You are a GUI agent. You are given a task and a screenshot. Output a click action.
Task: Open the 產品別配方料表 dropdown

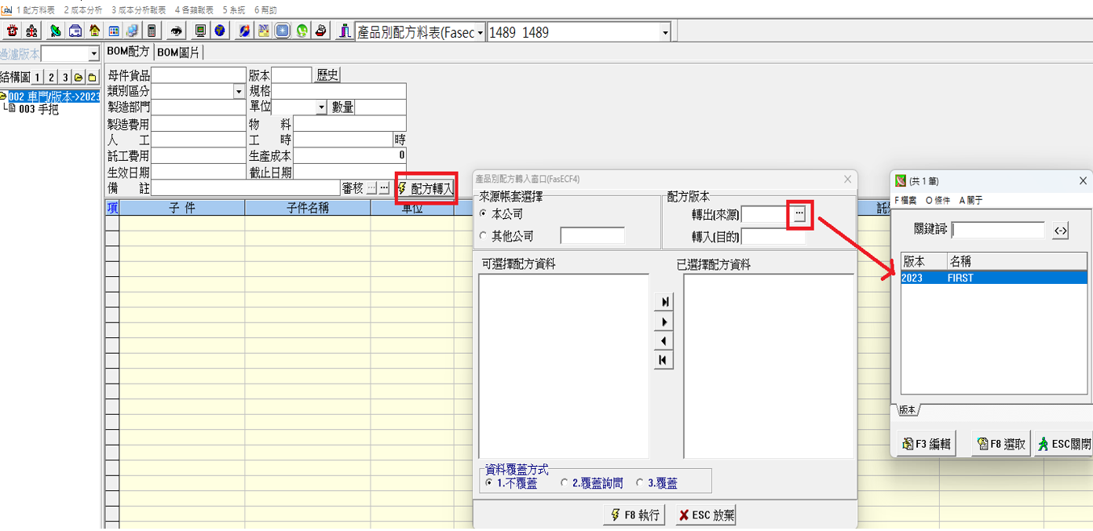480,33
